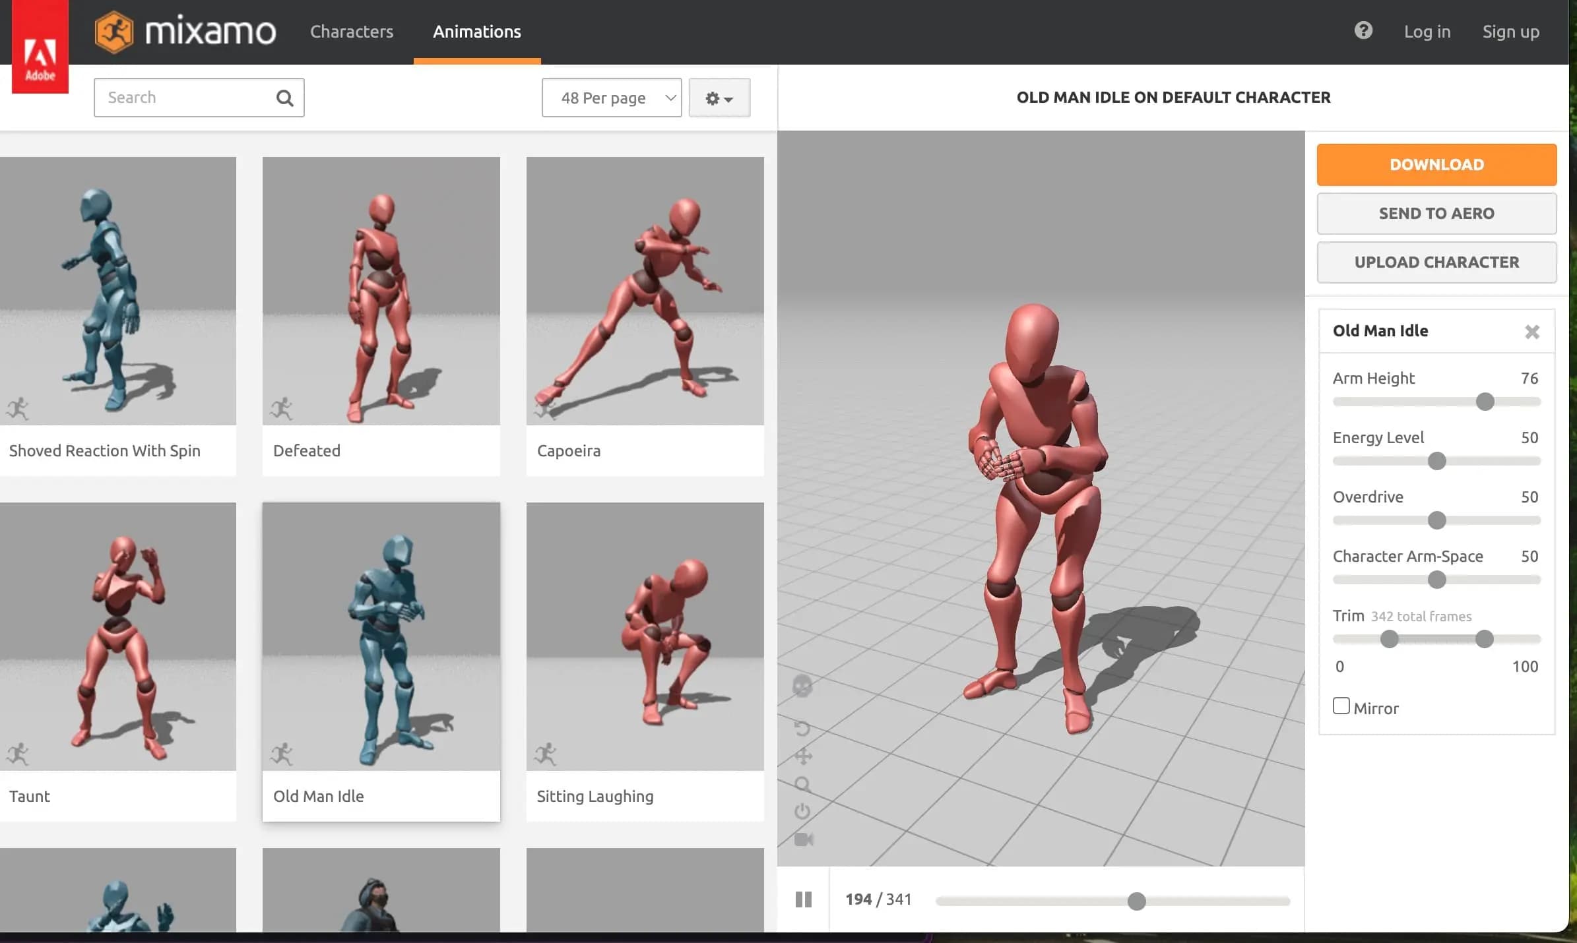Click the DOWNLOAD button
This screenshot has height=943, width=1577.
pos(1435,164)
